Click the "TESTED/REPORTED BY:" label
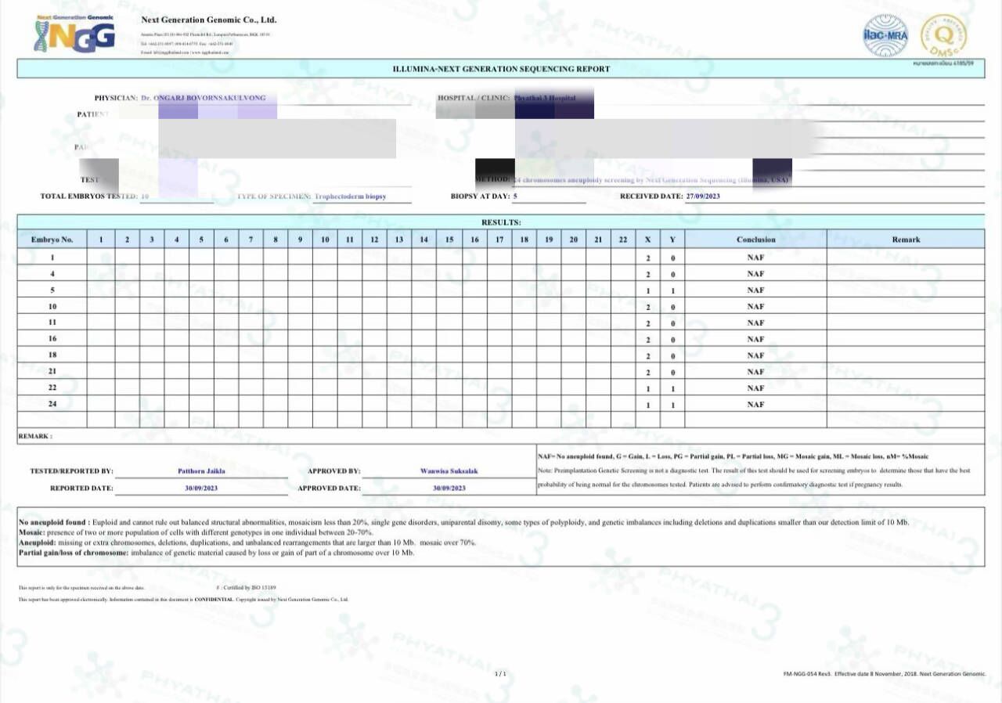 72,471
